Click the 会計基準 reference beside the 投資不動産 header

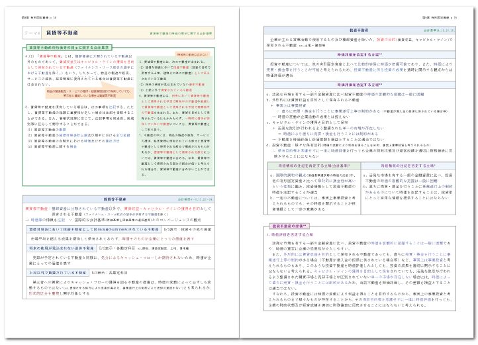tap(439, 30)
